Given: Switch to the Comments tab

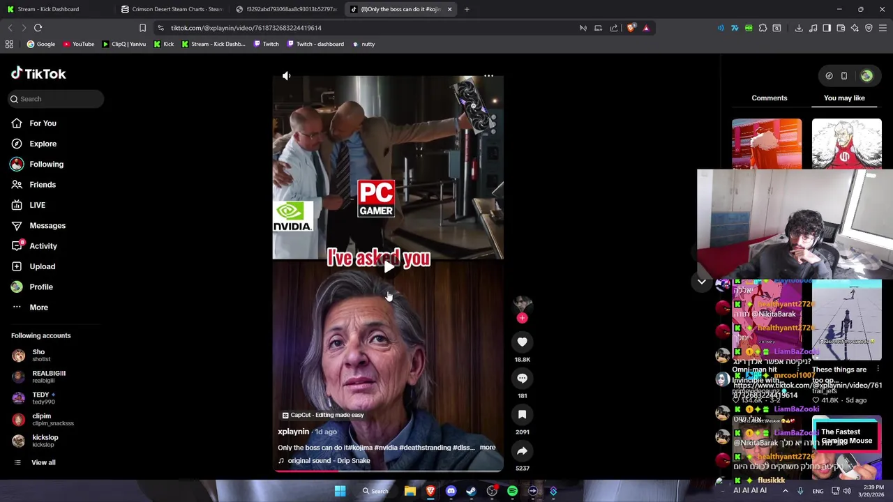Looking at the screenshot, I should click(x=770, y=98).
